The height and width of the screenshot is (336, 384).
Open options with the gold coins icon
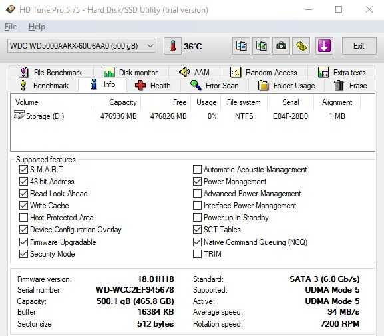pos(301,46)
